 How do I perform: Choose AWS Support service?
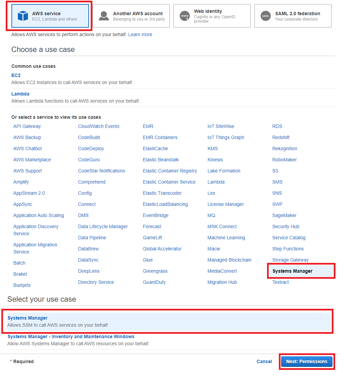point(28,171)
